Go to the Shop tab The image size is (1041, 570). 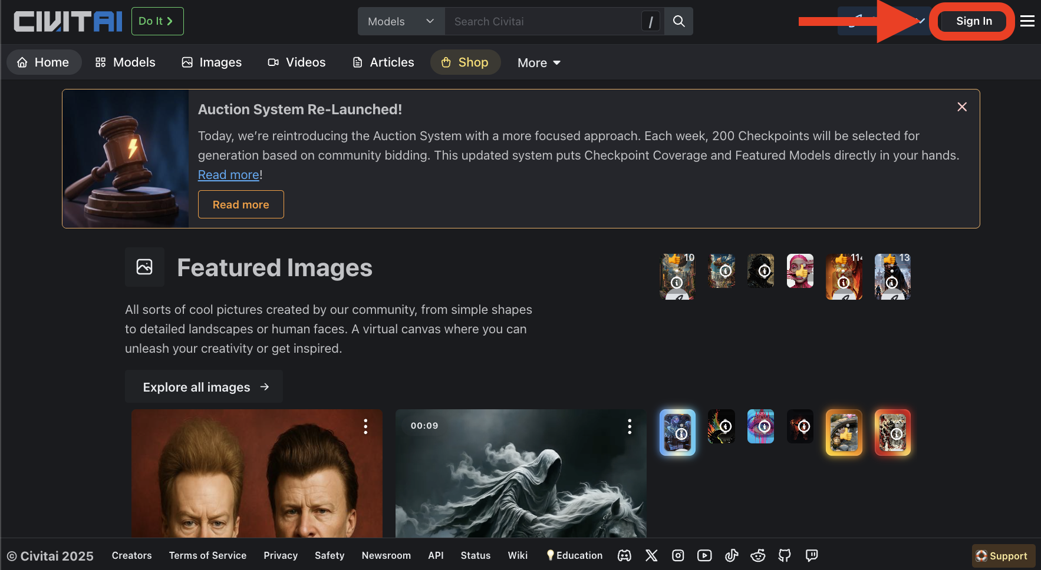[465, 62]
